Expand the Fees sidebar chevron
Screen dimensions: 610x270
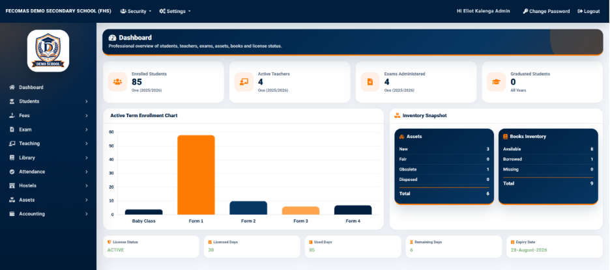coord(87,115)
